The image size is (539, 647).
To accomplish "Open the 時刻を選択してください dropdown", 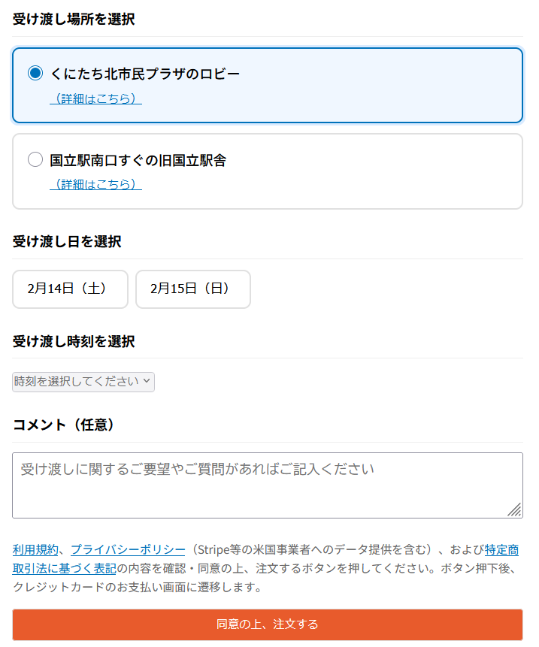I will (83, 382).
